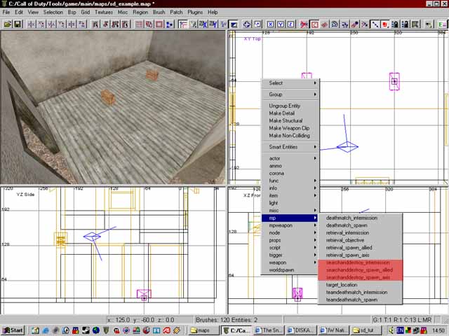Open the Plugins menu

(196, 12)
